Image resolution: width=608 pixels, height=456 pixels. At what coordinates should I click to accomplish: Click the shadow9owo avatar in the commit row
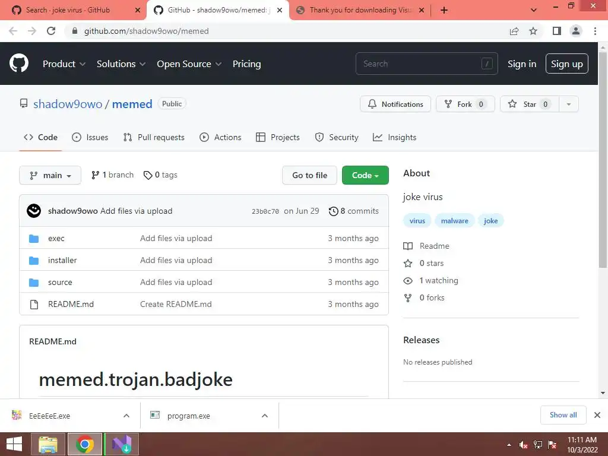tap(34, 211)
